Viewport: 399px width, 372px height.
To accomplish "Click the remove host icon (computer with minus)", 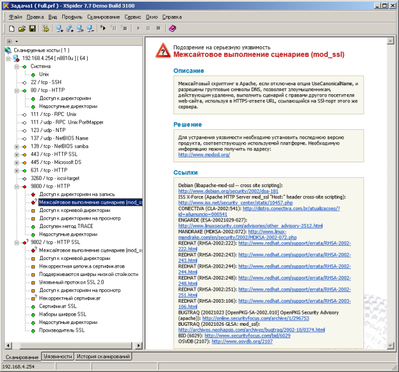I will (90, 28).
